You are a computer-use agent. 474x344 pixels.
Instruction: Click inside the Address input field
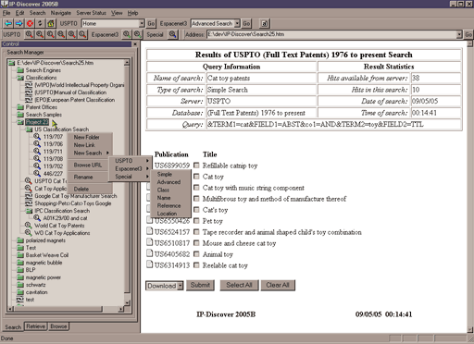pos(331,34)
